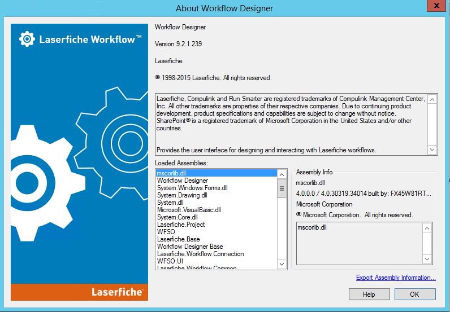Click assembly version 4.0.0.0 build text

point(364,194)
